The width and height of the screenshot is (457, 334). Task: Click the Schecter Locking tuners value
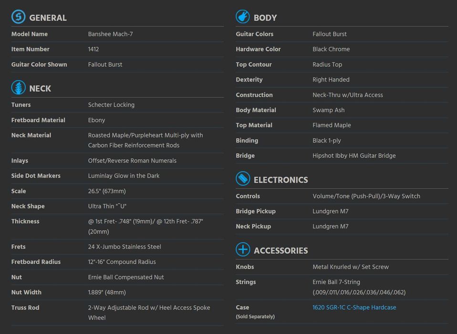click(111, 105)
